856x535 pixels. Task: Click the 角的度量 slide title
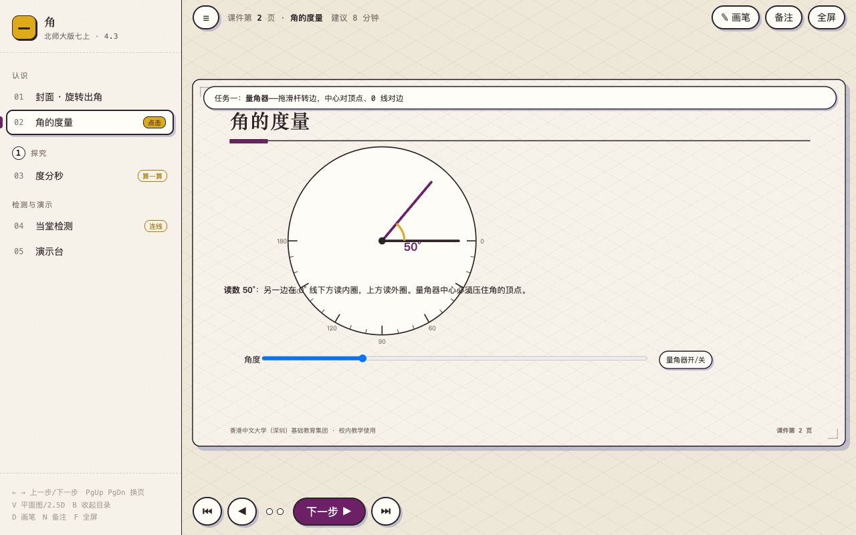(x=270, y=122)
